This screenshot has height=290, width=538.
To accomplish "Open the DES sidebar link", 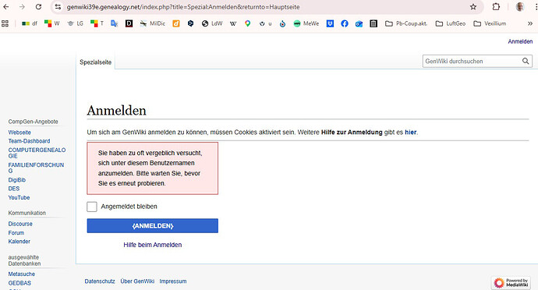I will click(x=14, y=189).
